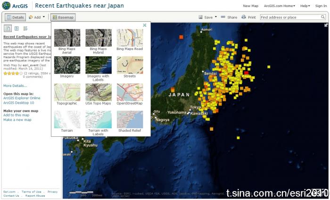Expand the Add dropdown menu
The image size is (330, 200).
tap(37, 17)
